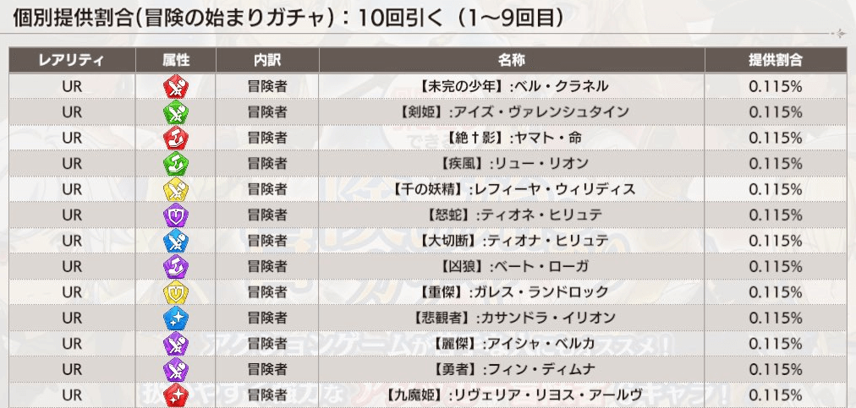856x408 pixels.
Task: Click the blue sparkle icon for カサンドラ・イリオン
Action: (x=176, y=318)
